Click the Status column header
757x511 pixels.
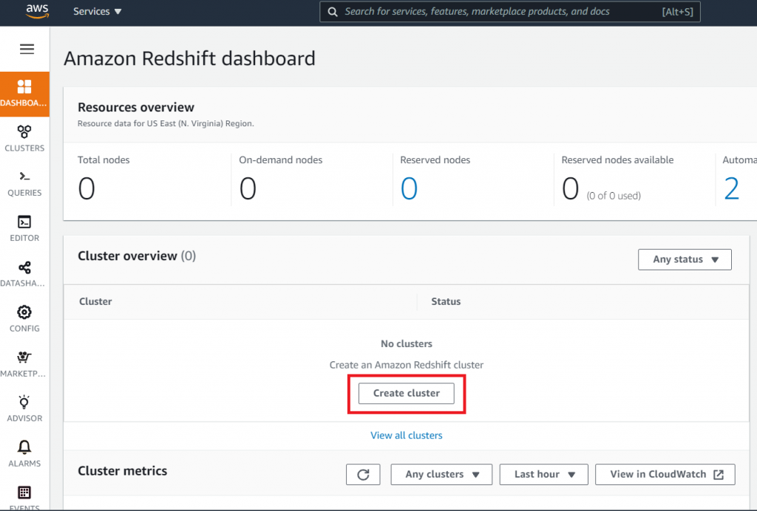pyautogui.click(x=446, y=302)
